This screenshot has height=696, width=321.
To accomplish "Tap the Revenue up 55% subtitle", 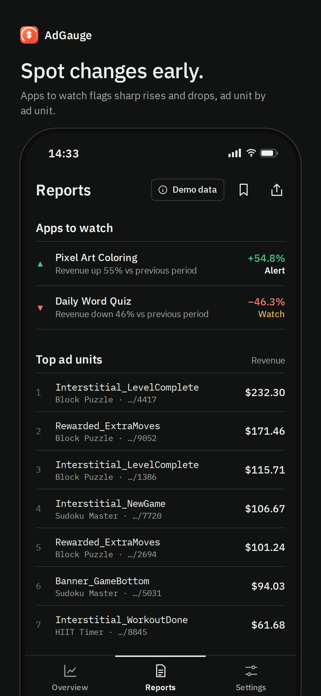I will click(x=126, y=270).
